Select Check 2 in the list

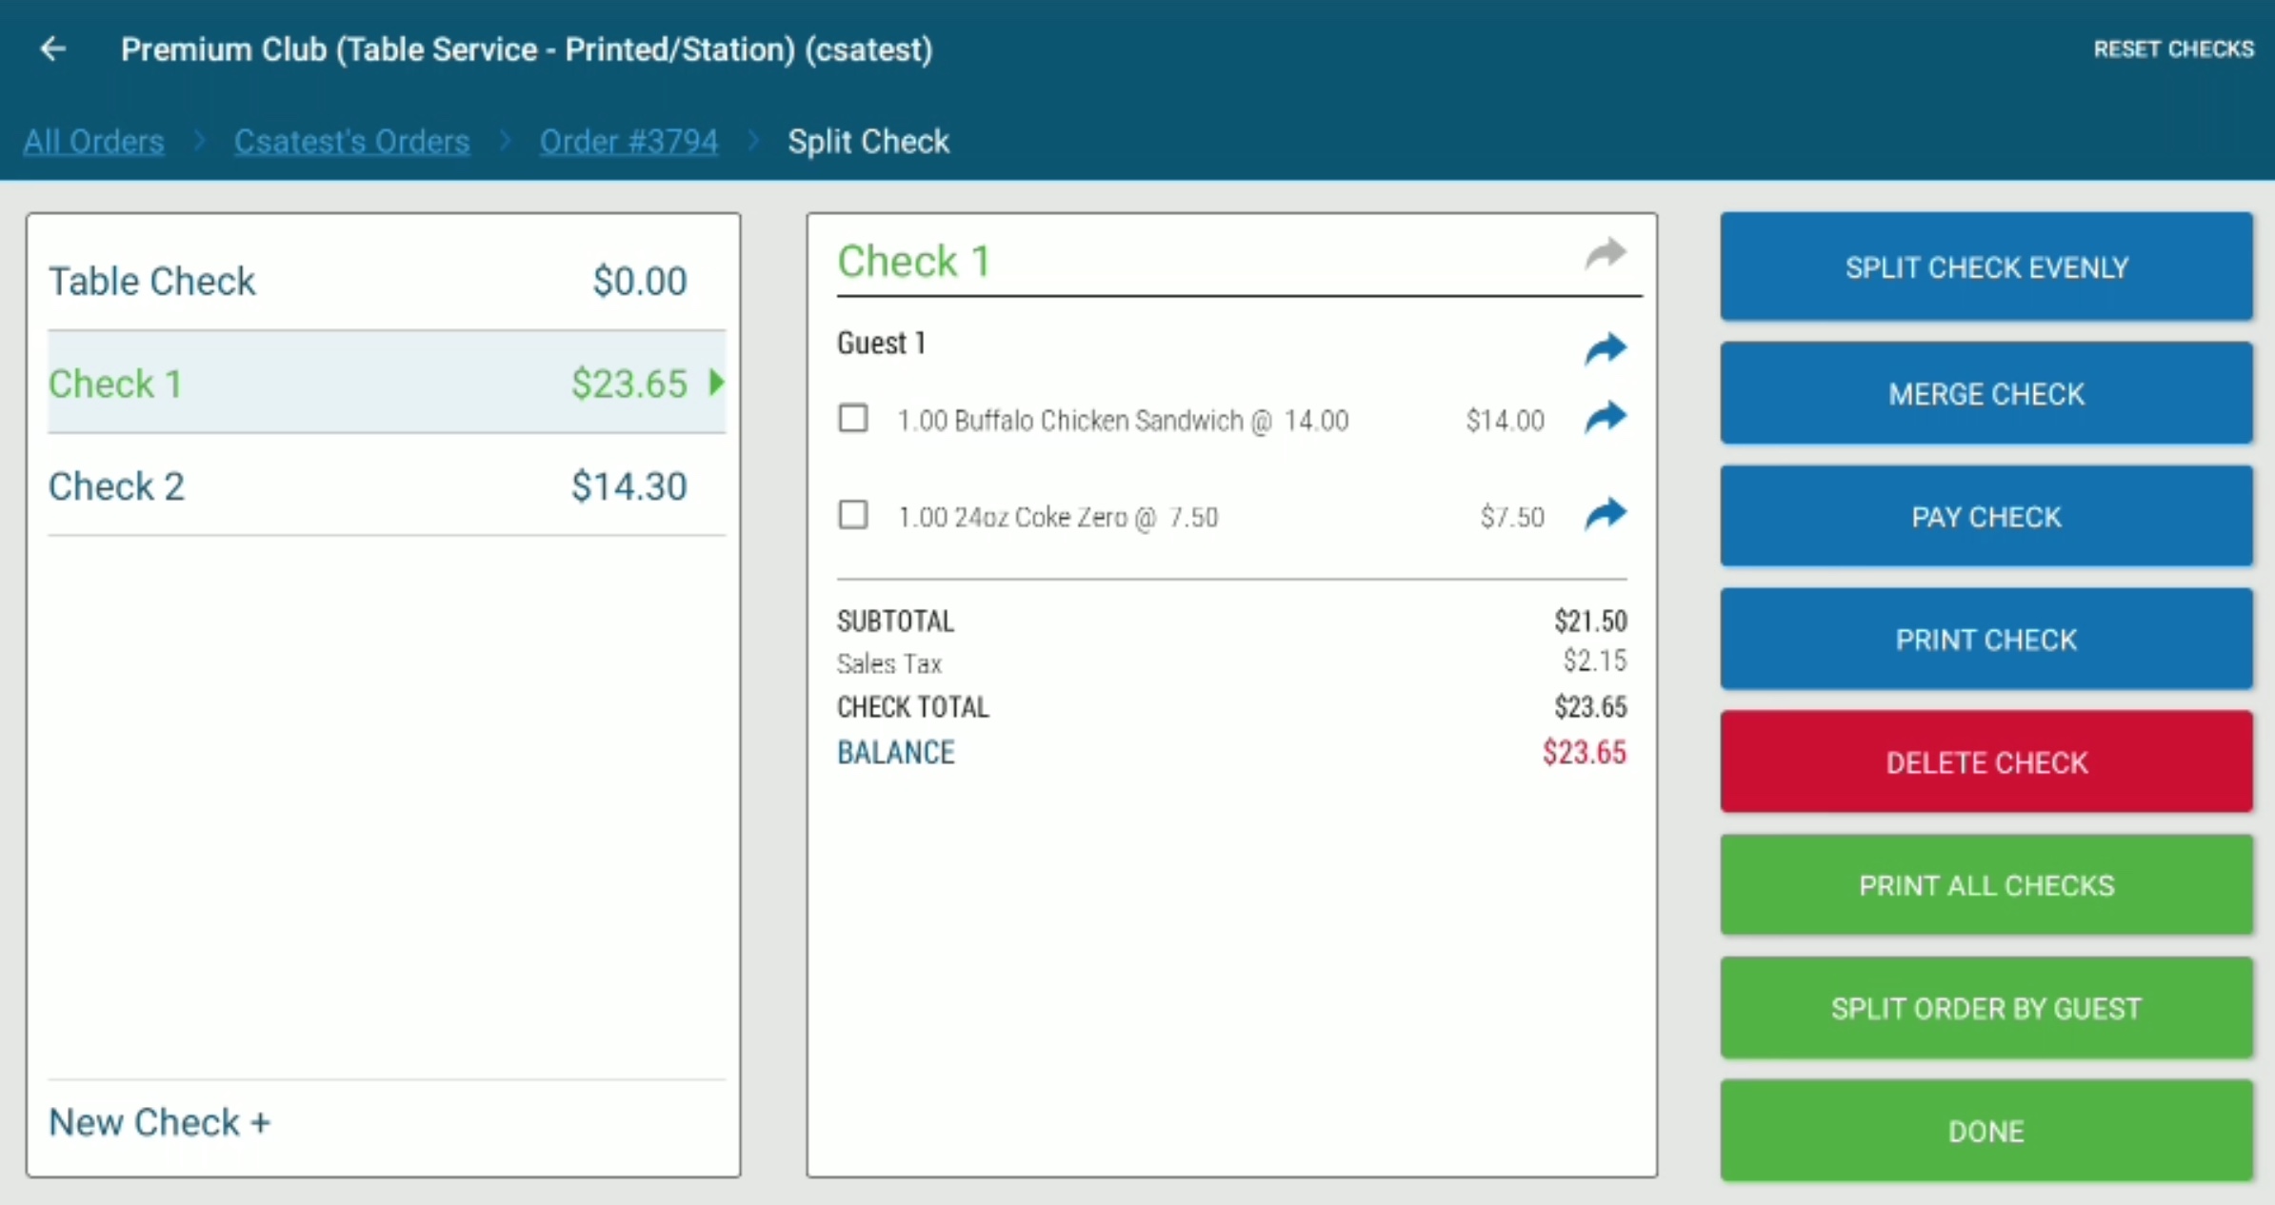click(387, 485)
